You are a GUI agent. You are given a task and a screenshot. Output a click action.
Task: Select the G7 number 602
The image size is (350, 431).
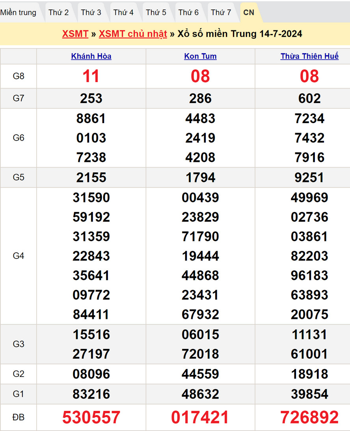pyautogui.click(x=309, y=98)
